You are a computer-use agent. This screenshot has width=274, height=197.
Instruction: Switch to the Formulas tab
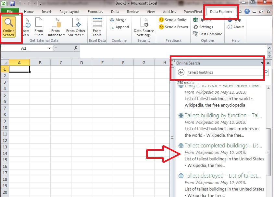coord(95,12)
